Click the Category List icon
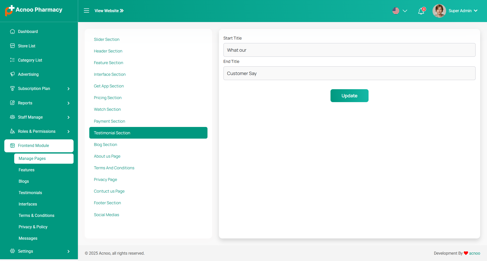 pos(12,60)
